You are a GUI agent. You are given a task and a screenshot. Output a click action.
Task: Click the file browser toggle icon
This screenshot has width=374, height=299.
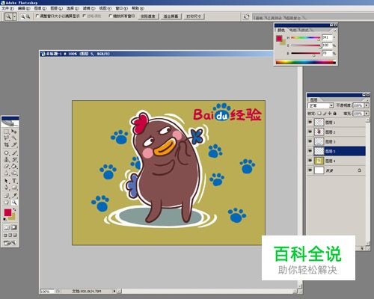coord(246,16)
